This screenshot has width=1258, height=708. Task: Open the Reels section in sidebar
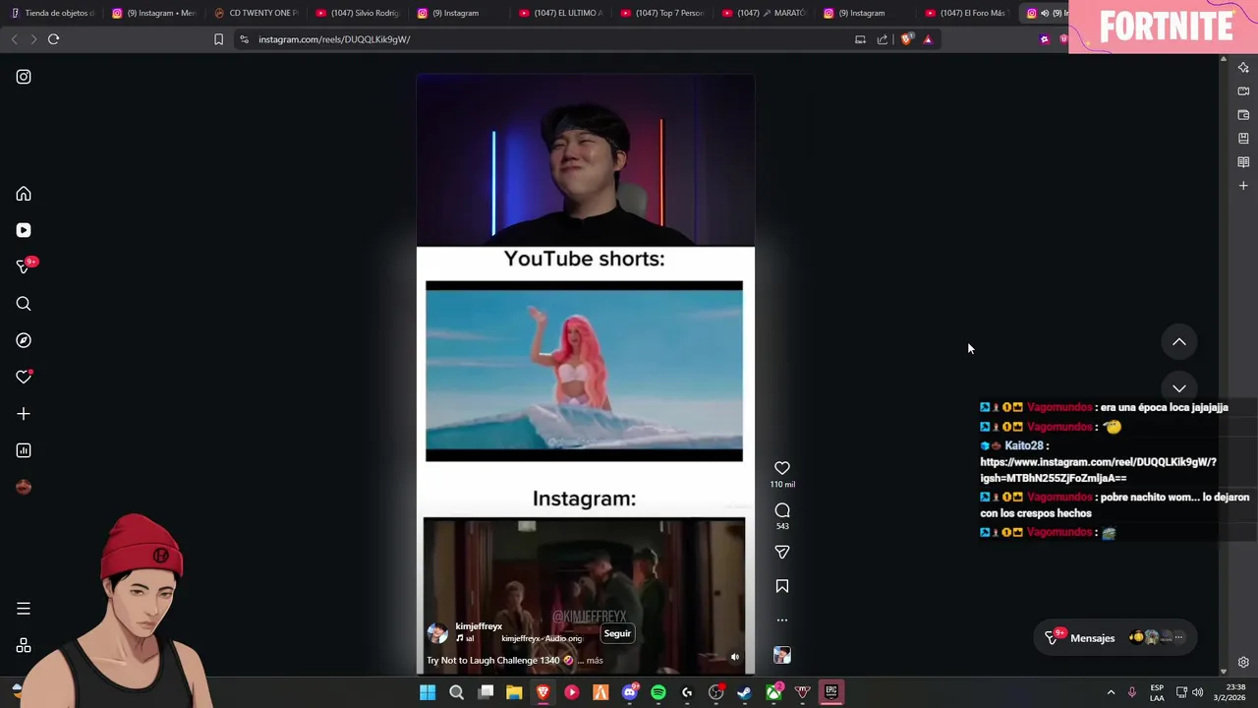(24, 230)
